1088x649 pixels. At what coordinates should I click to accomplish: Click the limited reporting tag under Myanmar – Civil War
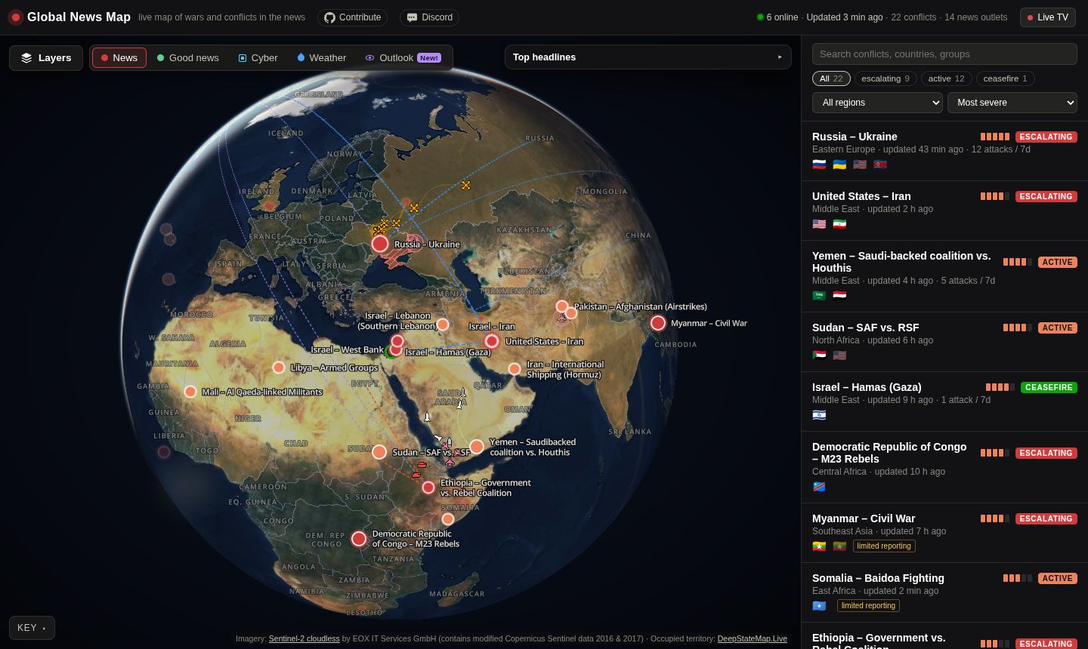884,546
